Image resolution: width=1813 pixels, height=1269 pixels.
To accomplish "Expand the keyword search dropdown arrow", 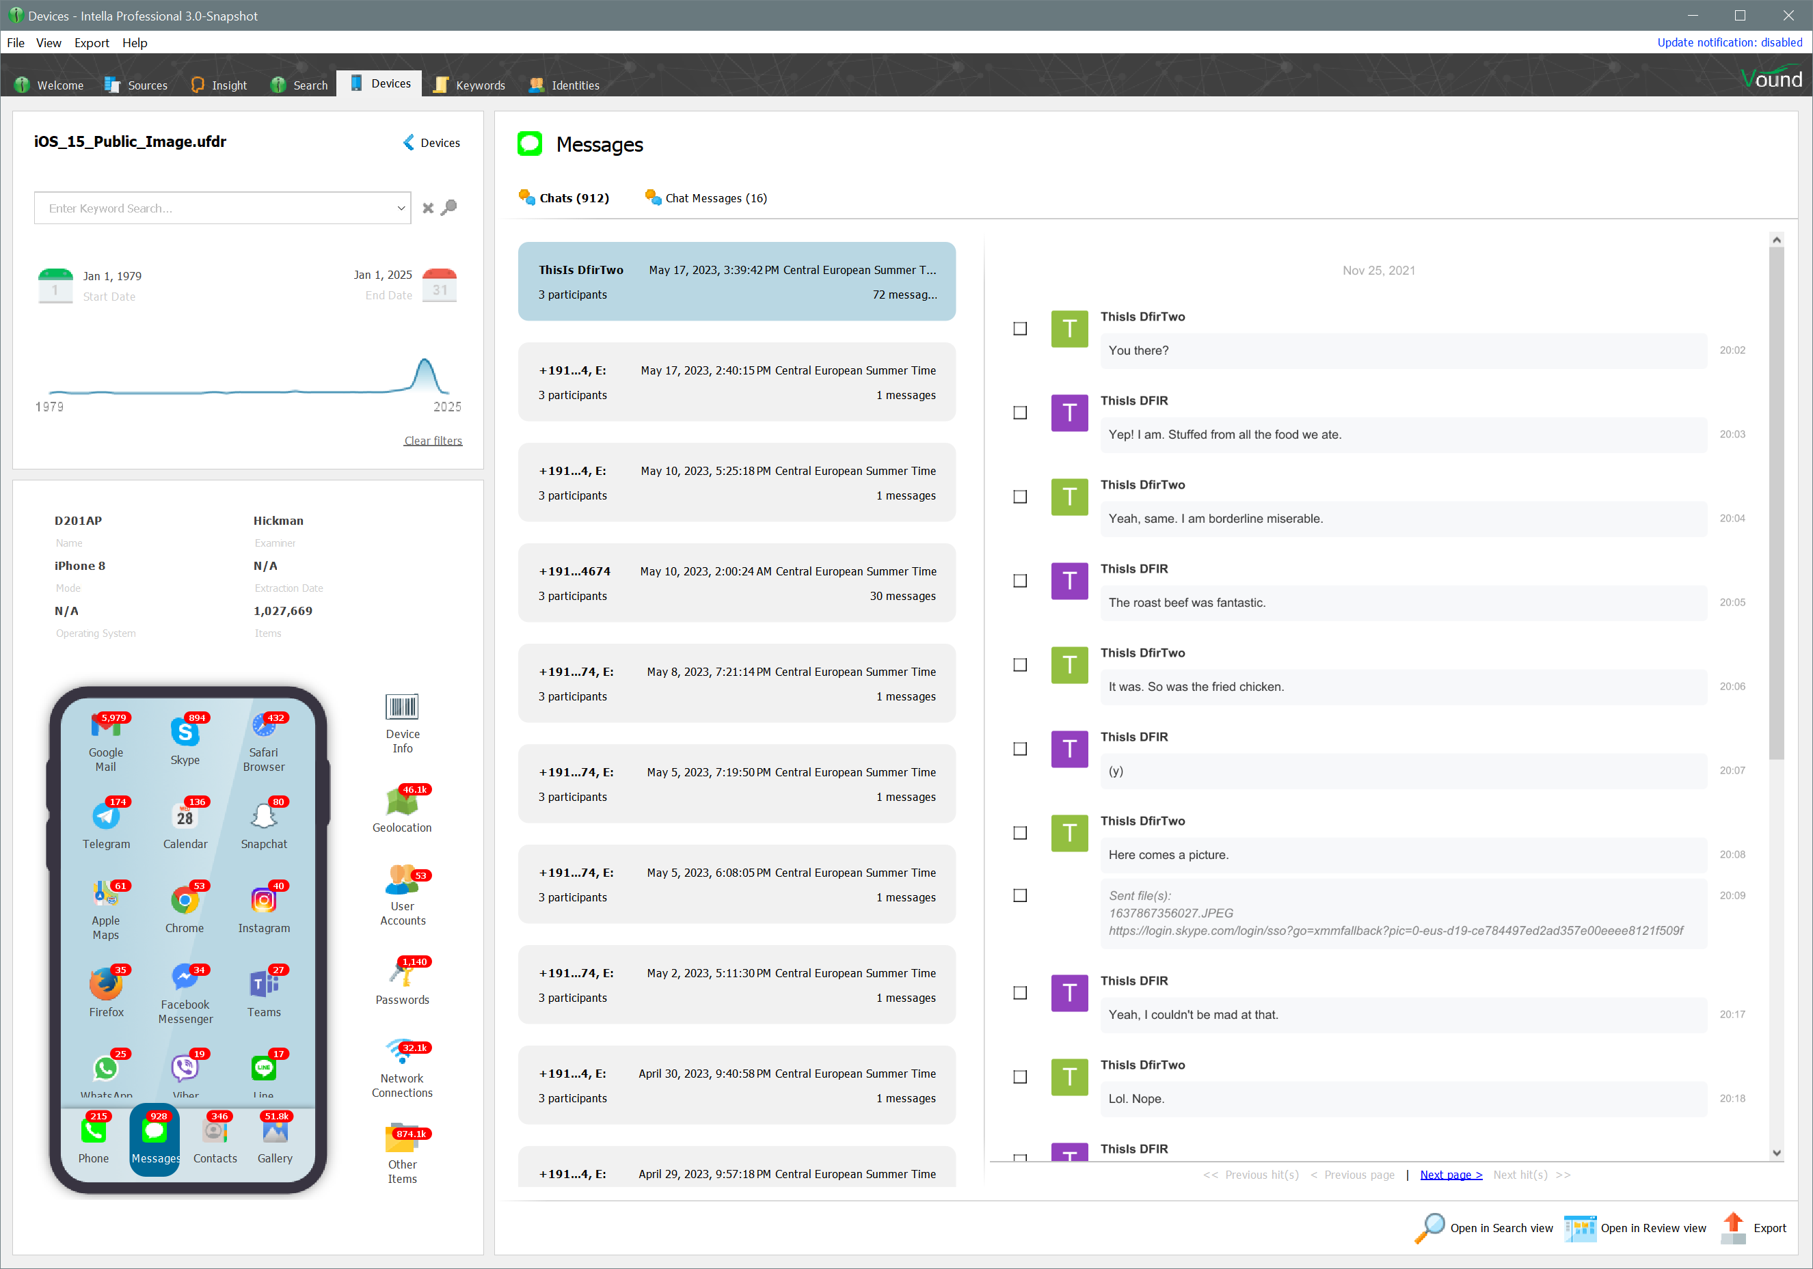I will click(x=401, y=208).
